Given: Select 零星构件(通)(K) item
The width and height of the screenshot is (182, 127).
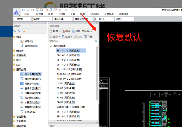Looking at the screenshot, I should point(31,107).
